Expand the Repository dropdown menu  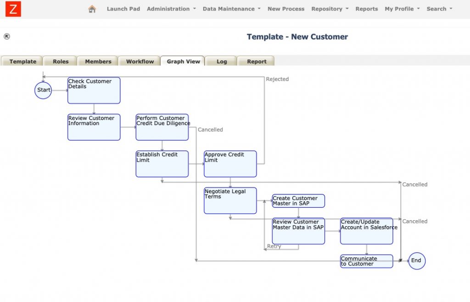click(x=330, y=9)
